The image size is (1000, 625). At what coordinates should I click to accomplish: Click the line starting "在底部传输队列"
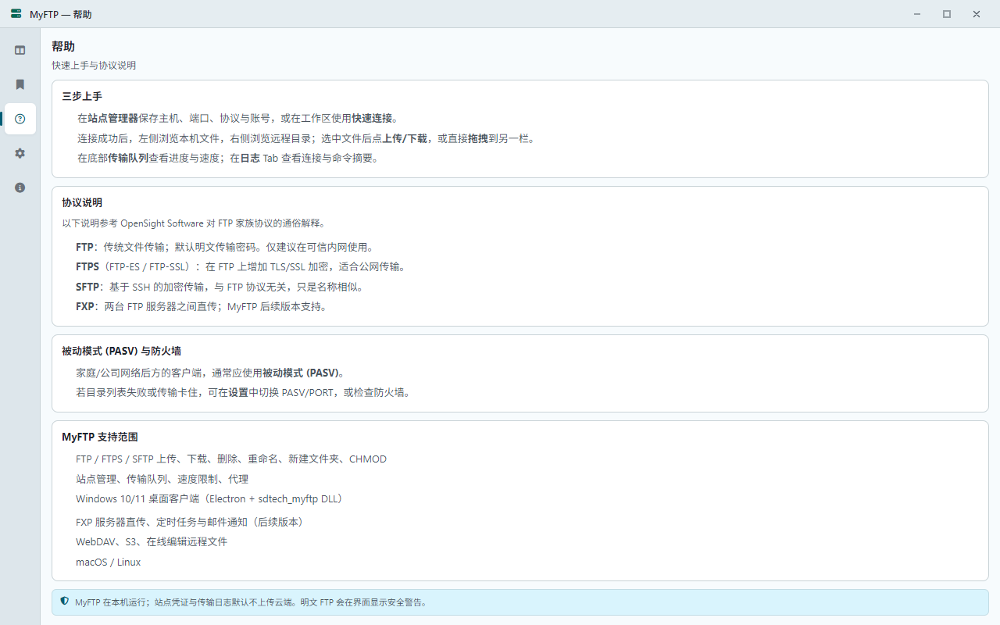[x=228, y=158]
